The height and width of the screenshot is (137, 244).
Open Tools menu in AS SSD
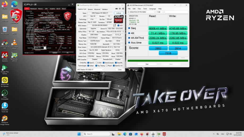[x=145, y=9]
